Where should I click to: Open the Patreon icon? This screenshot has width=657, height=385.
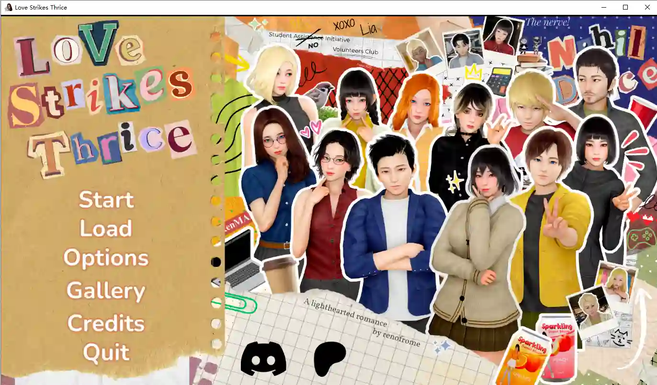330,357
